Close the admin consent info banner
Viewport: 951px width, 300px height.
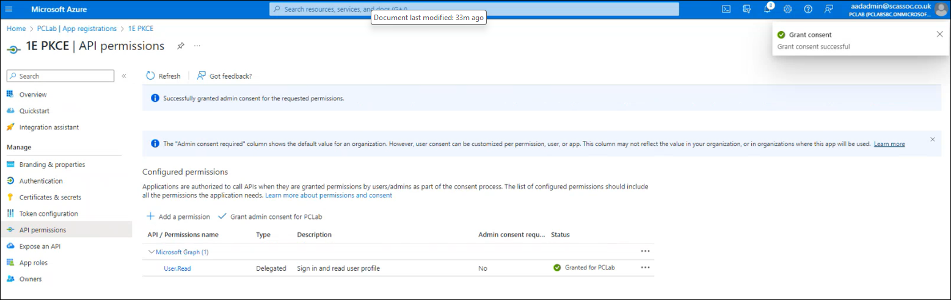point(932,140)
